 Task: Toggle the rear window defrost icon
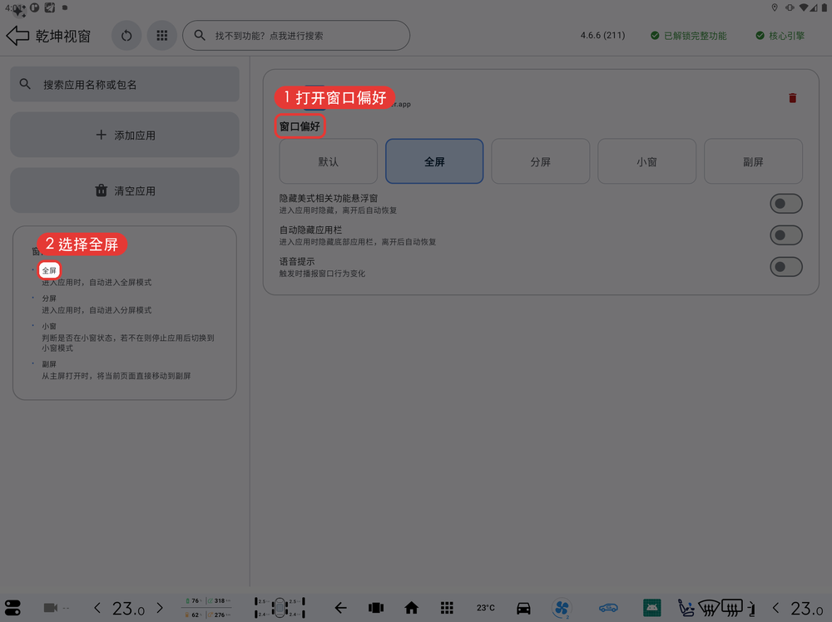tap(732, 608)
